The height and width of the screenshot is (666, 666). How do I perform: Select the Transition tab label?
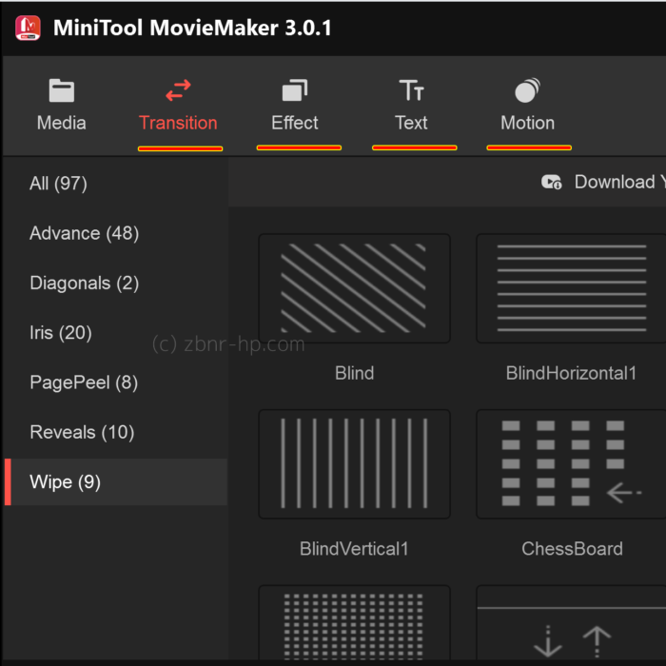(179, 123)
